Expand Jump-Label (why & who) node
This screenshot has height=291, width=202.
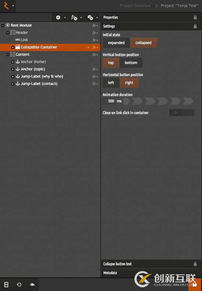(x=13, y=77)
